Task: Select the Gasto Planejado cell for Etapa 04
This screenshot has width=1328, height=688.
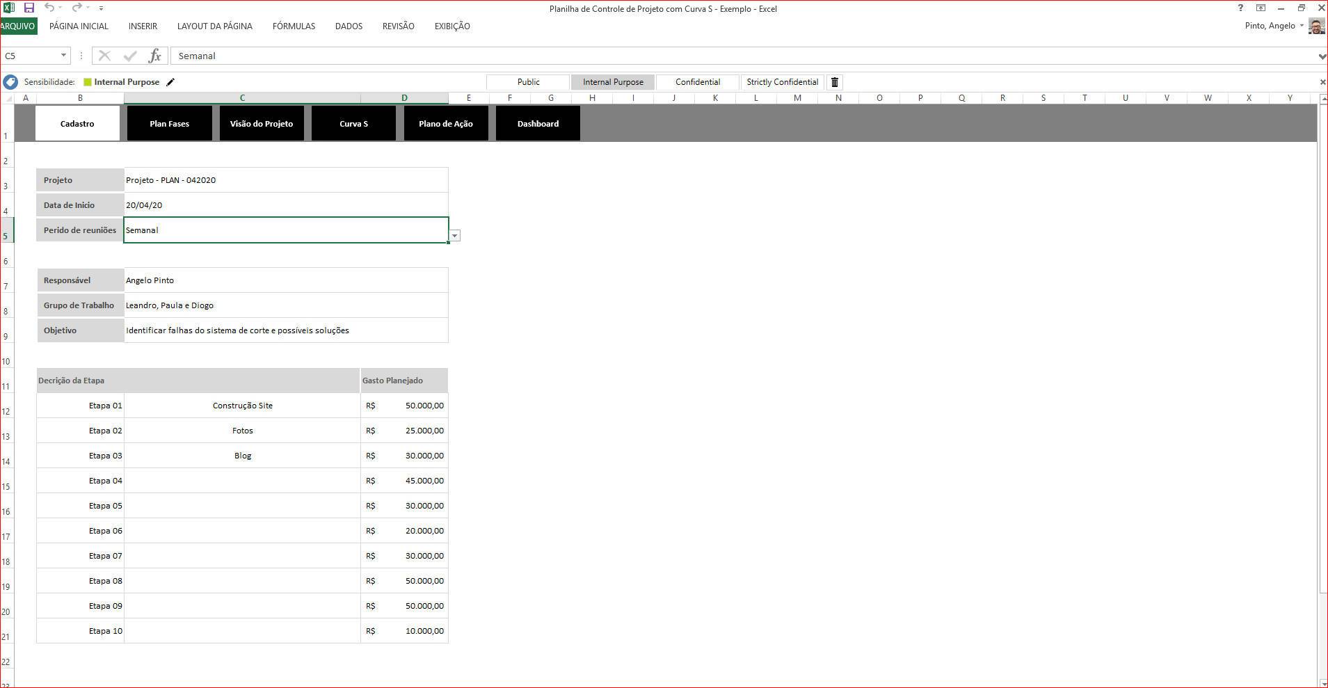Action: (x=404, y=481)
